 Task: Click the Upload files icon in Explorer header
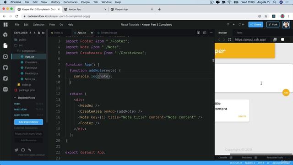click(35, 33)
